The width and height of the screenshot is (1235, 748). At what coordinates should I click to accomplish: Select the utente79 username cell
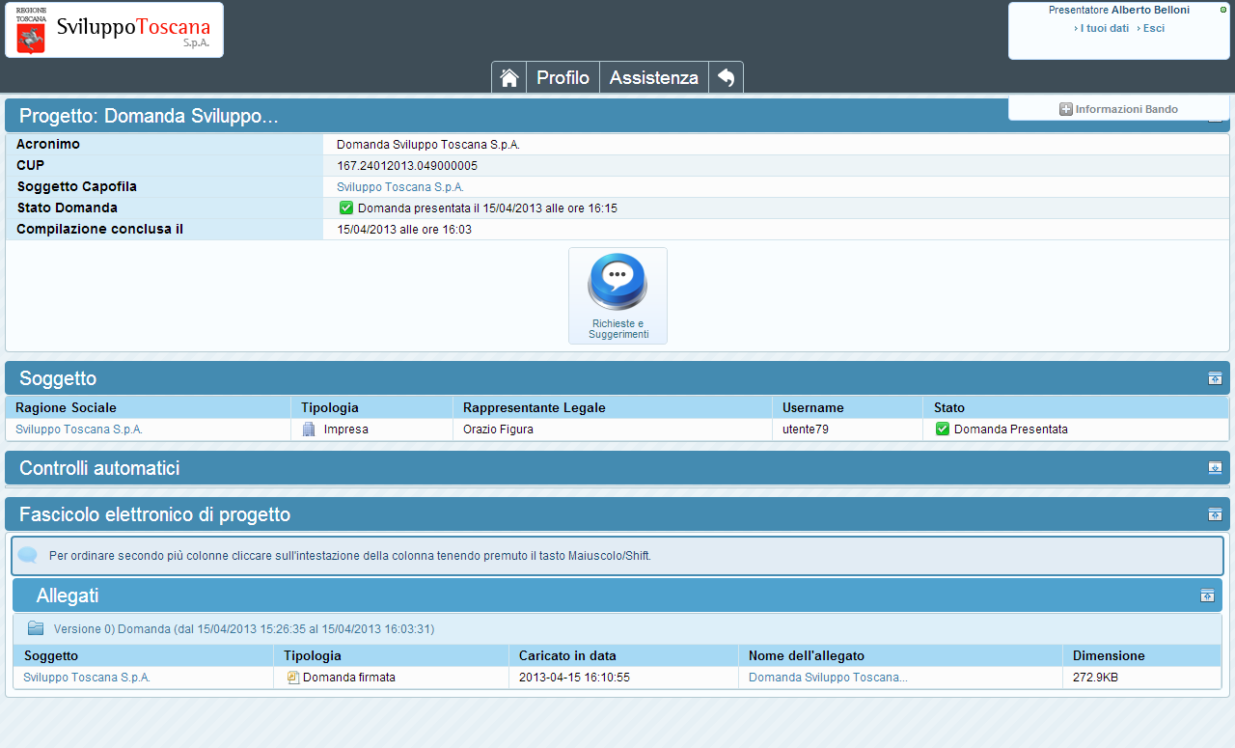(847, 429)
